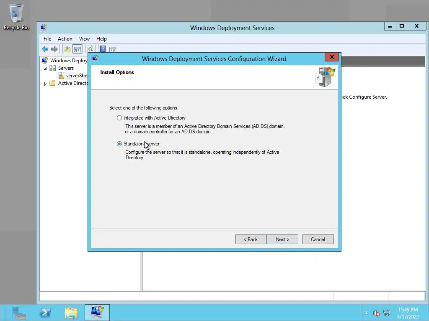Screen dimensions: 429x321
Task: Click the Refresh toolbar icon
Action: pyautogui.click(x=90, y=49)
